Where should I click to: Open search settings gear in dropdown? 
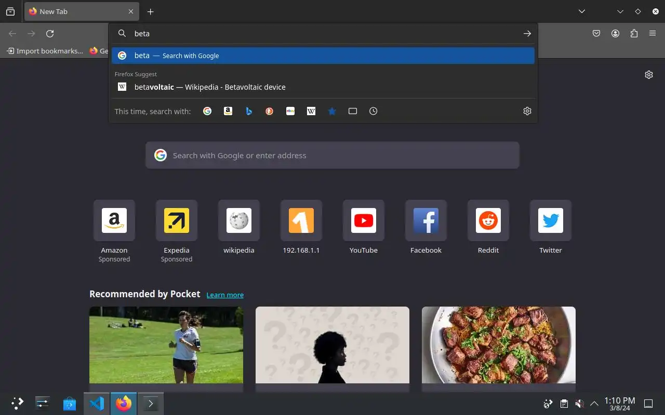(527, 111)
